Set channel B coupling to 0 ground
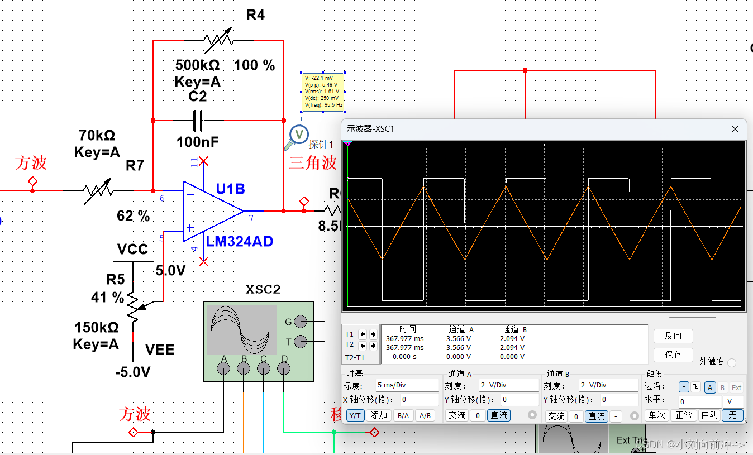The height and width of the screenshot is (455, 753). [x=576, y=416]
